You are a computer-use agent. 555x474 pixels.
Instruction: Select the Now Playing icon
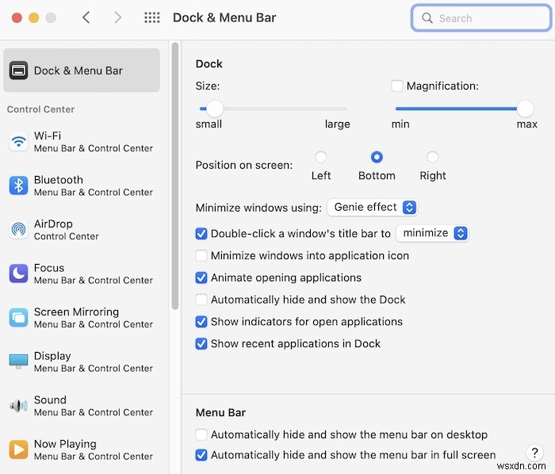(x=18, y=449)
